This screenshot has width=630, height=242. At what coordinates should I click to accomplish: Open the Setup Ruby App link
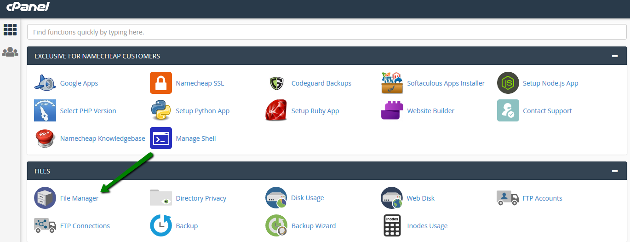315,111
